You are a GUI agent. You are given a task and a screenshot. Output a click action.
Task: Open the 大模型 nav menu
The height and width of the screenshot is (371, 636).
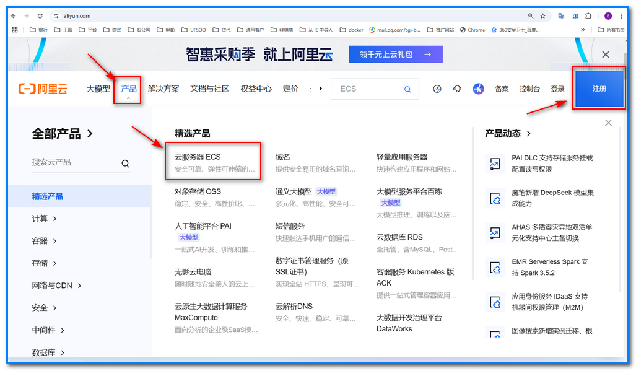click(98, 89)
